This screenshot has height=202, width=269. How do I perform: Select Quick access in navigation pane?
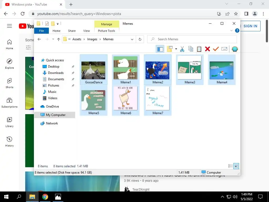(x=55, y=60)
